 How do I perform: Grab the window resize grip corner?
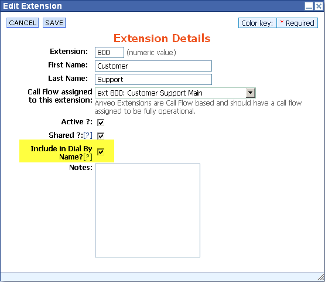(321, 277)
